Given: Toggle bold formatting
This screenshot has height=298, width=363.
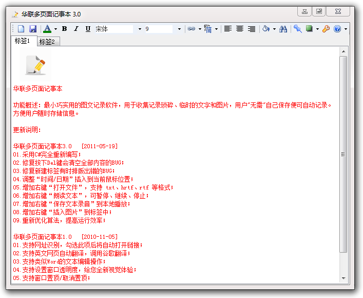Looking at the screenshot, I should (x=64, y=29).
